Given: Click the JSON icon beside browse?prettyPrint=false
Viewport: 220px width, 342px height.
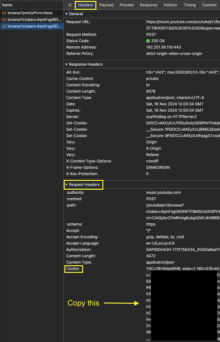Looking at the screenshot, I should point(4,13).
